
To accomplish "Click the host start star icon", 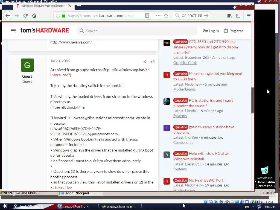I will 4,206.
